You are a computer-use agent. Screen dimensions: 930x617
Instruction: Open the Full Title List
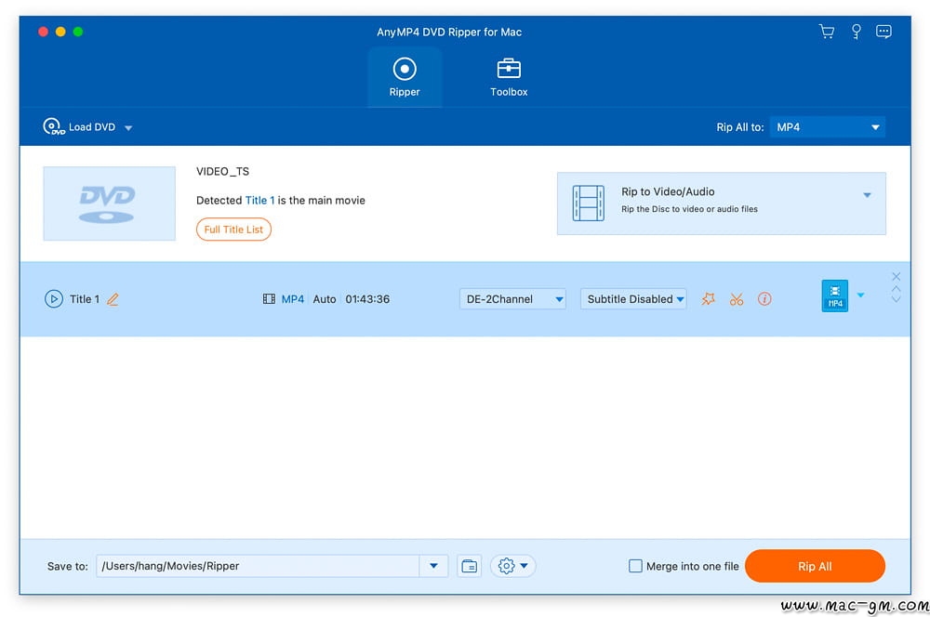pyautogui.click(x=233, y=230)
